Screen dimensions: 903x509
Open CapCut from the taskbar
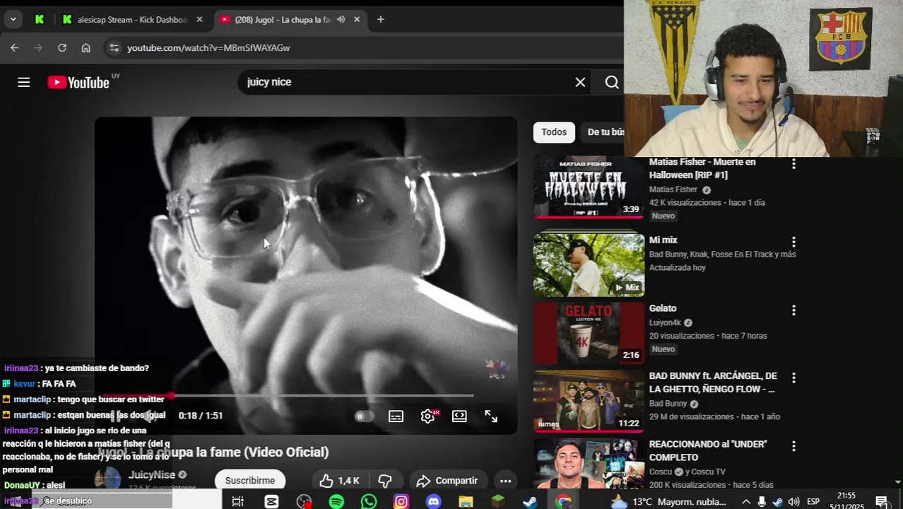(271, 502)
